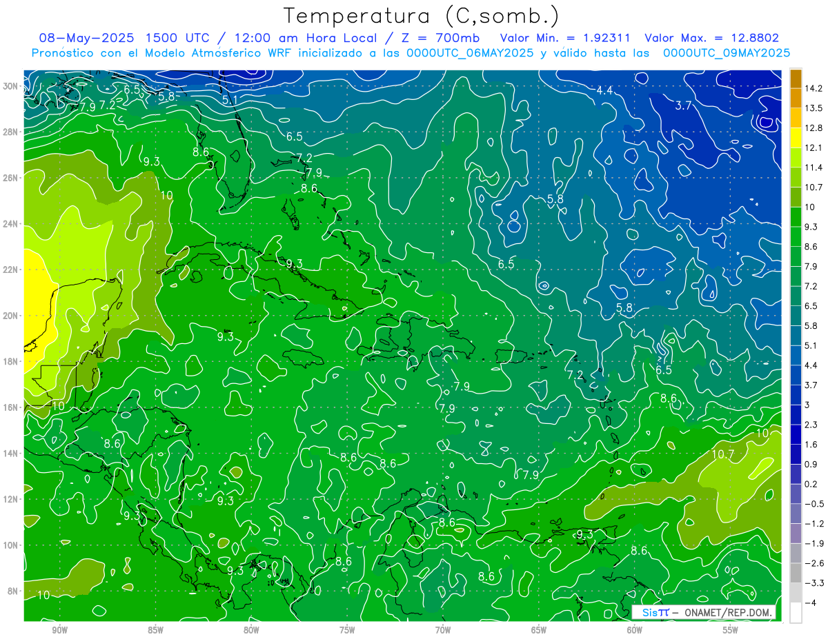Click the brown-orange colorbar swatch above 14.2

796,79
